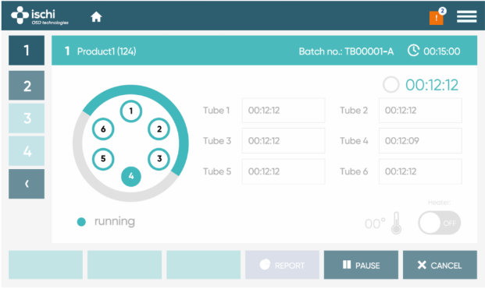Click the second empty bottom button
485x289 pixels.
click(124, 265)
